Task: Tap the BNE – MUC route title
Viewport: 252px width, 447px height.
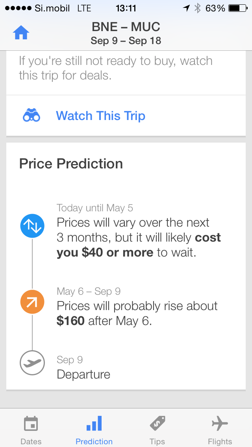Action: [126, 27]
